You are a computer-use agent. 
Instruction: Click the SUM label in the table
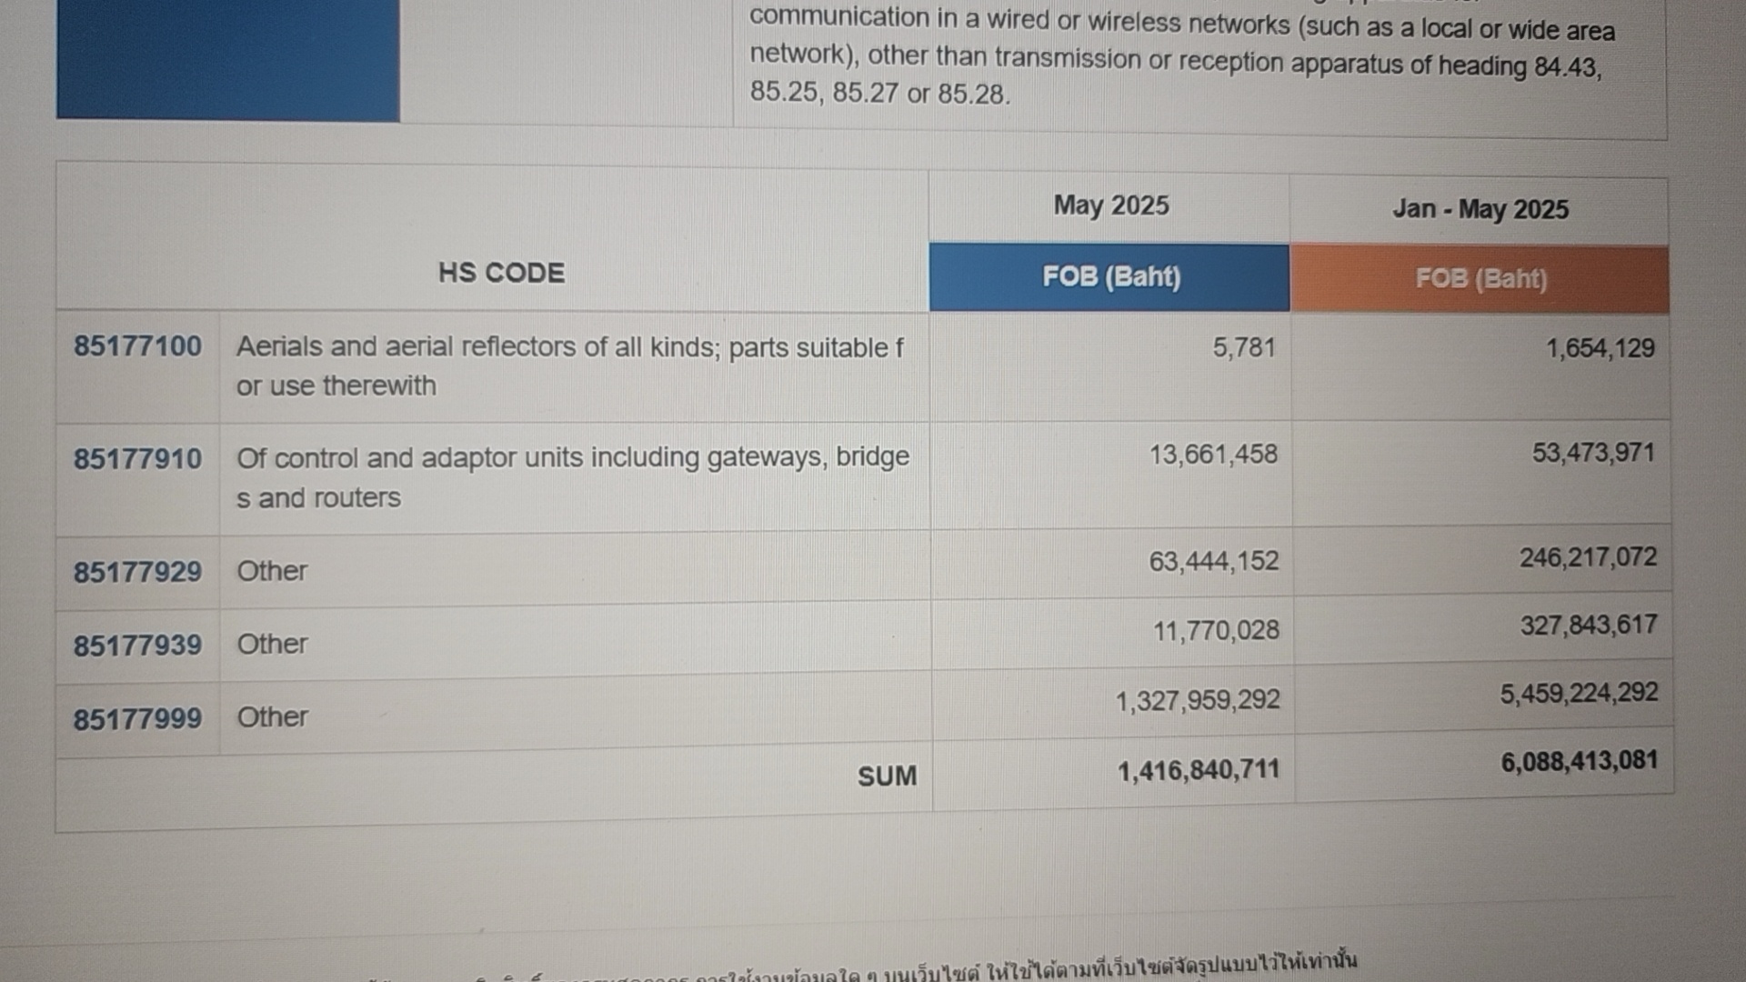tap(887, 777)
